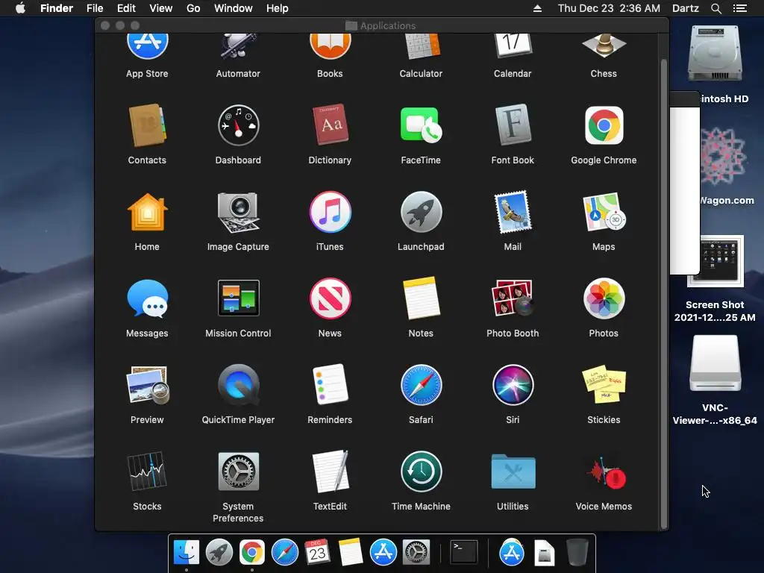The image size is (764, 573).
Task: Launch the QuickTime Player icon
Action: (238, 385)
